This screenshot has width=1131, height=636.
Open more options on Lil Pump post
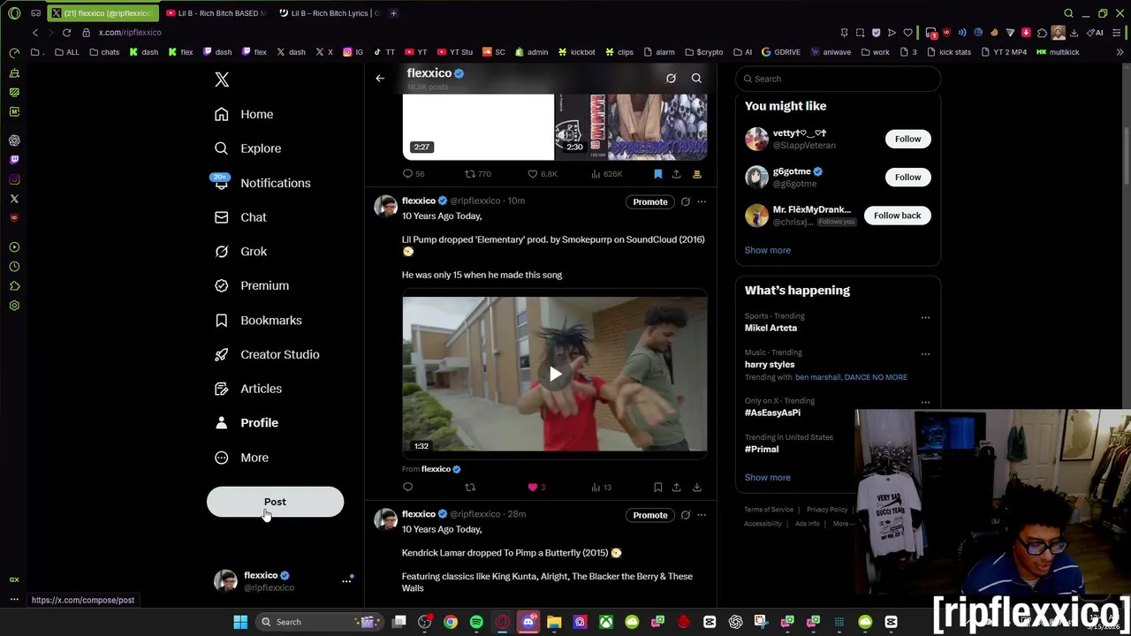[702, 202]
